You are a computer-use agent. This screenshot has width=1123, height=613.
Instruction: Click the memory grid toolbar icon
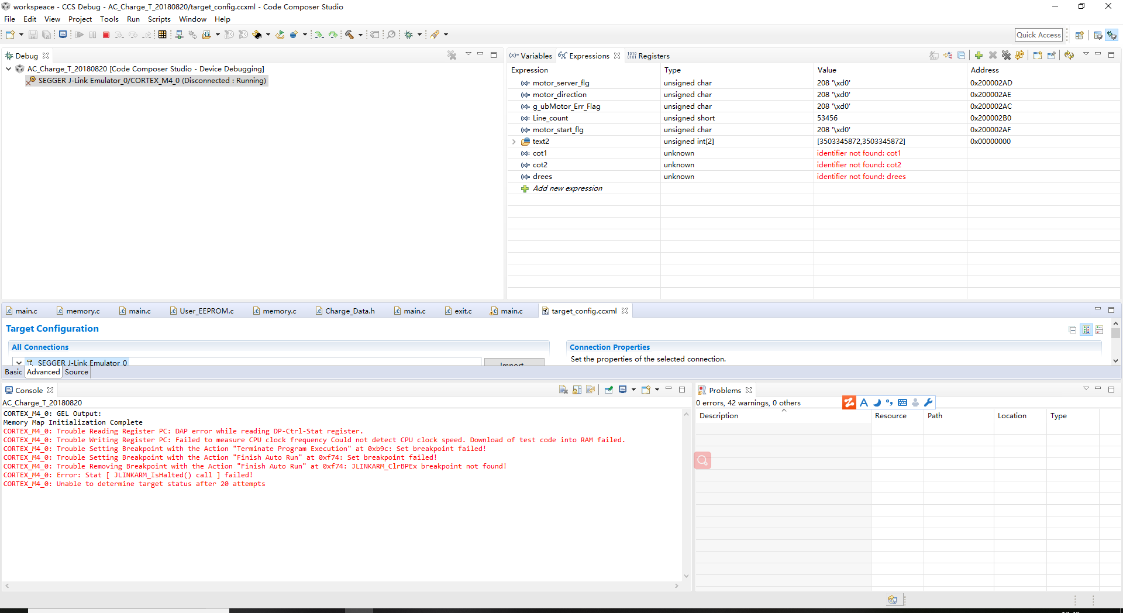pyautogui.click(x=163, y=35)
